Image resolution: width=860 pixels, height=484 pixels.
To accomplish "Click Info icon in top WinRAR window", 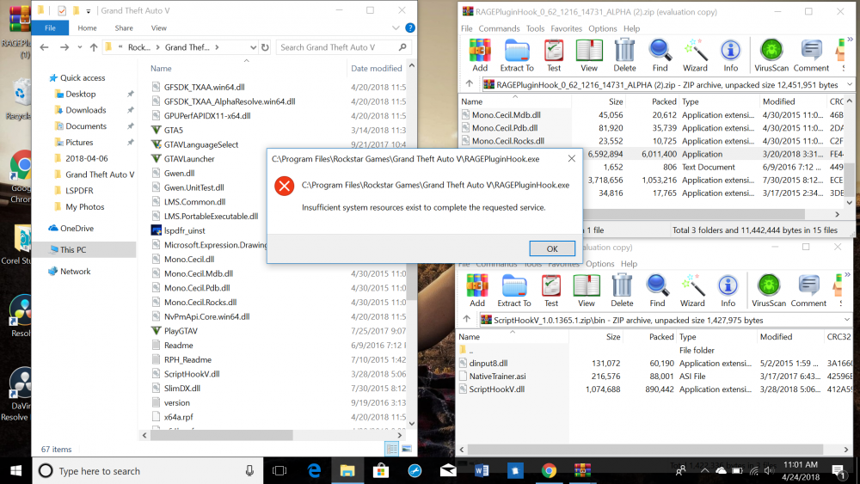I will click(x=730, y=55).
